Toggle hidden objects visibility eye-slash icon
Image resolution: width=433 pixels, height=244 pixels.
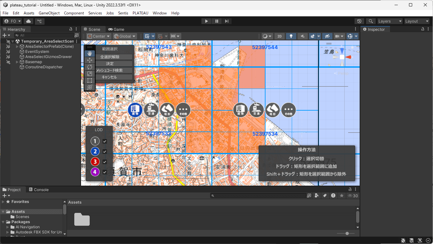[327, 36]
